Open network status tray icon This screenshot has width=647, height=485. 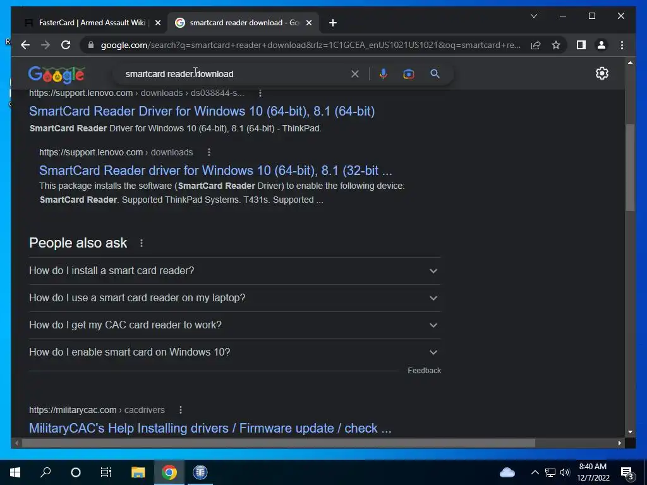pyautogui.click(x=550, y=472)
